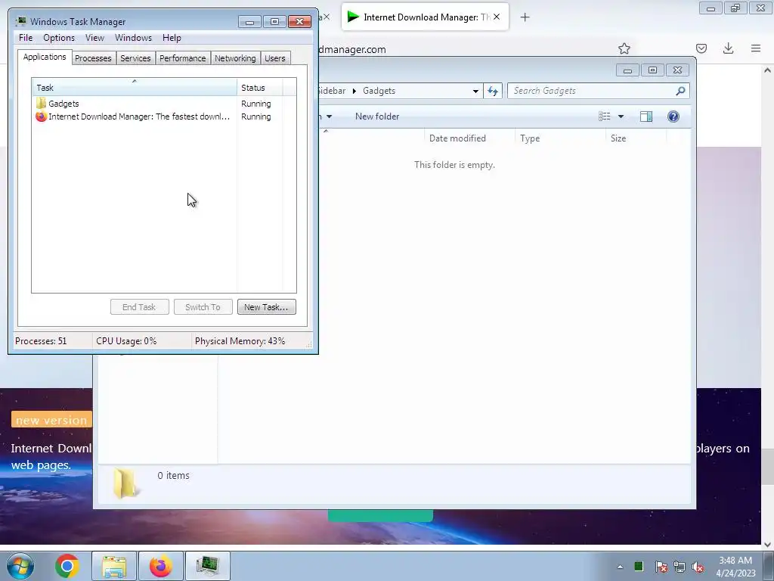Click the network tray icon
774x581 pixels.
[x=680, y=567]
